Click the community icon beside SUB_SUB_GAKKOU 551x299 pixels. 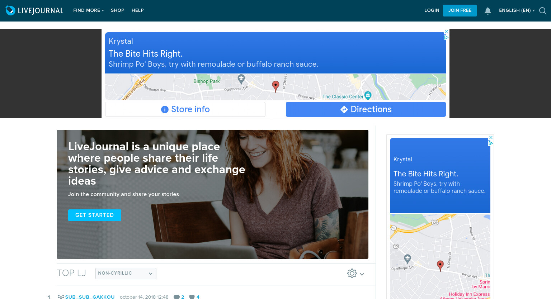pos(61,297)
